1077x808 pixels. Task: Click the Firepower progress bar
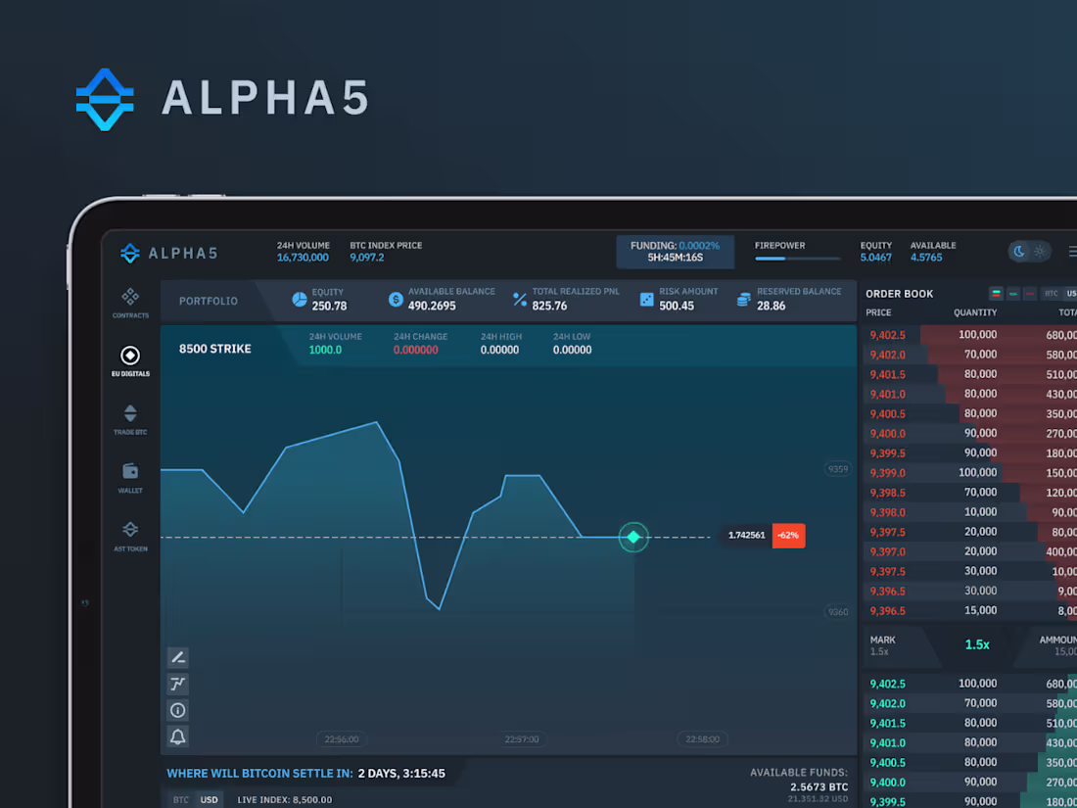797,259
